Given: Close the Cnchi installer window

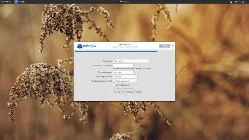Looking at the screenshot, I should pos(173,46).
